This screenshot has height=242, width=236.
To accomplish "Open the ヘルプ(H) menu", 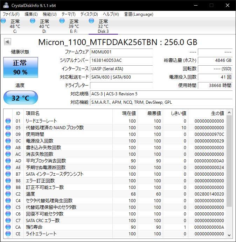I will pos(111,14).
